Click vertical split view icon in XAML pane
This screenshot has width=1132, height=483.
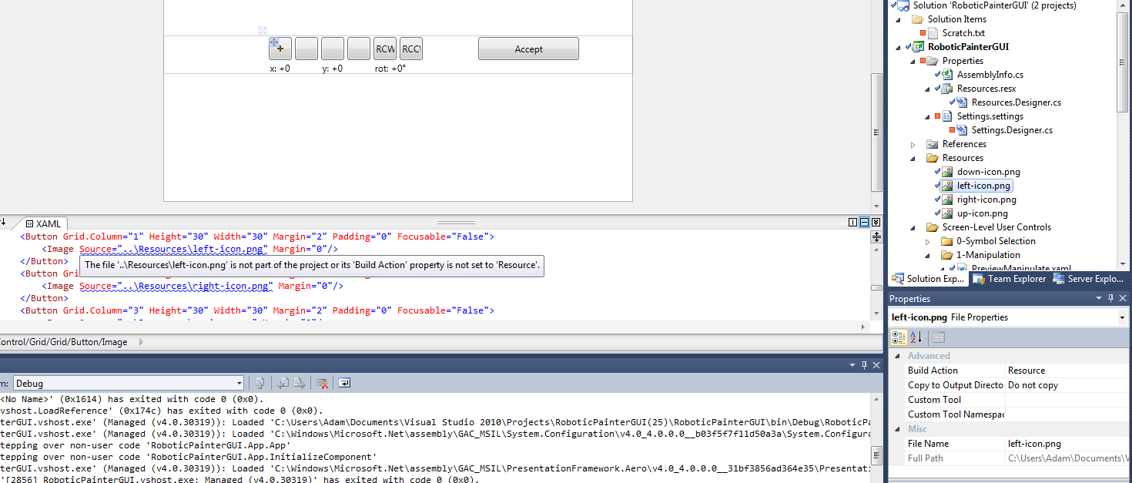[852, 223]
